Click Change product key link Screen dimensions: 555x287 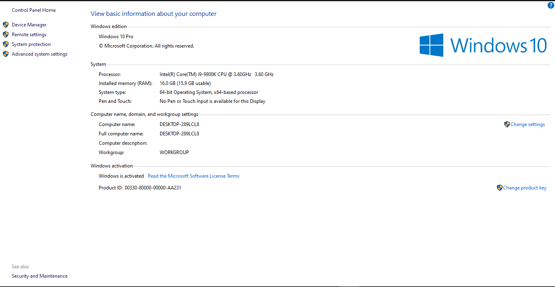tap(525, 188)
